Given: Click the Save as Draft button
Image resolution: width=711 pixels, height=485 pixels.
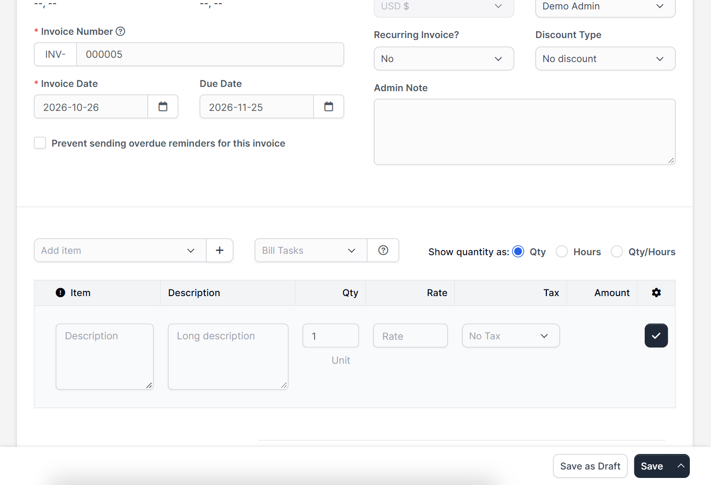Looking at the screenshot, I should click(x=590, y=466).
